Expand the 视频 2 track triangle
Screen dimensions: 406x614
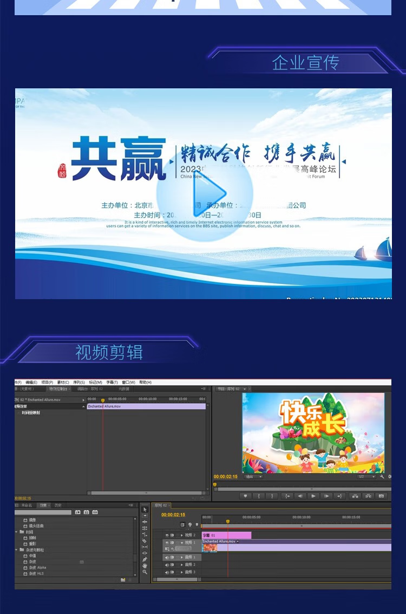click(182, 535)
